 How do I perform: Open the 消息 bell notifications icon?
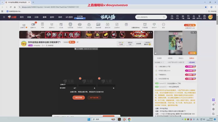tap(194, 17)
